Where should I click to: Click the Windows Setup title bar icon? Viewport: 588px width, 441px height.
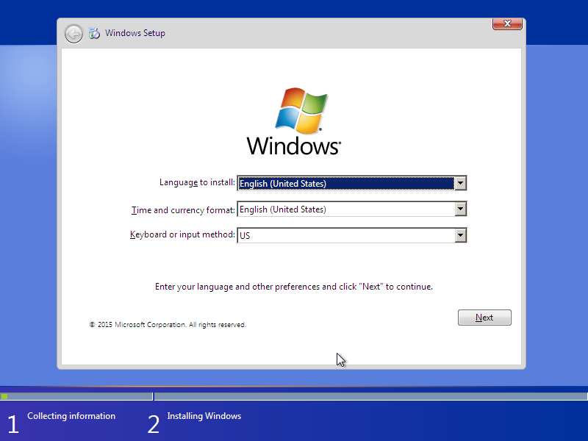click(x=95, y=33)
